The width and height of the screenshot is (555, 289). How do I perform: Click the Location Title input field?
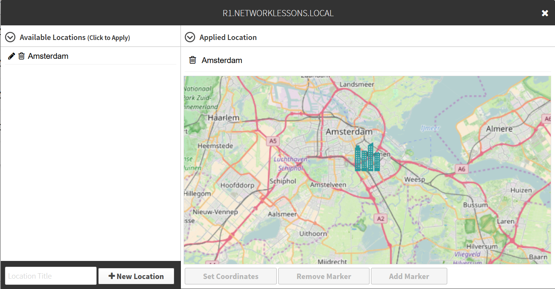tap(51, 276)
